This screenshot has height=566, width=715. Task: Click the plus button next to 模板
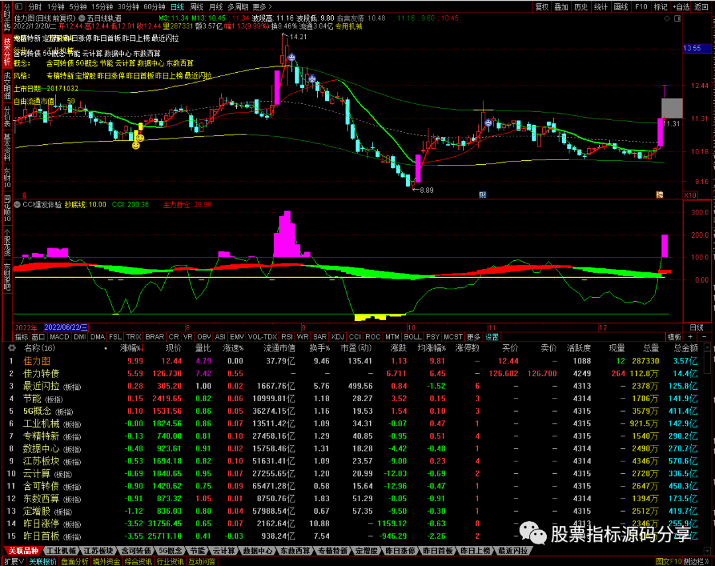point(690,337)
